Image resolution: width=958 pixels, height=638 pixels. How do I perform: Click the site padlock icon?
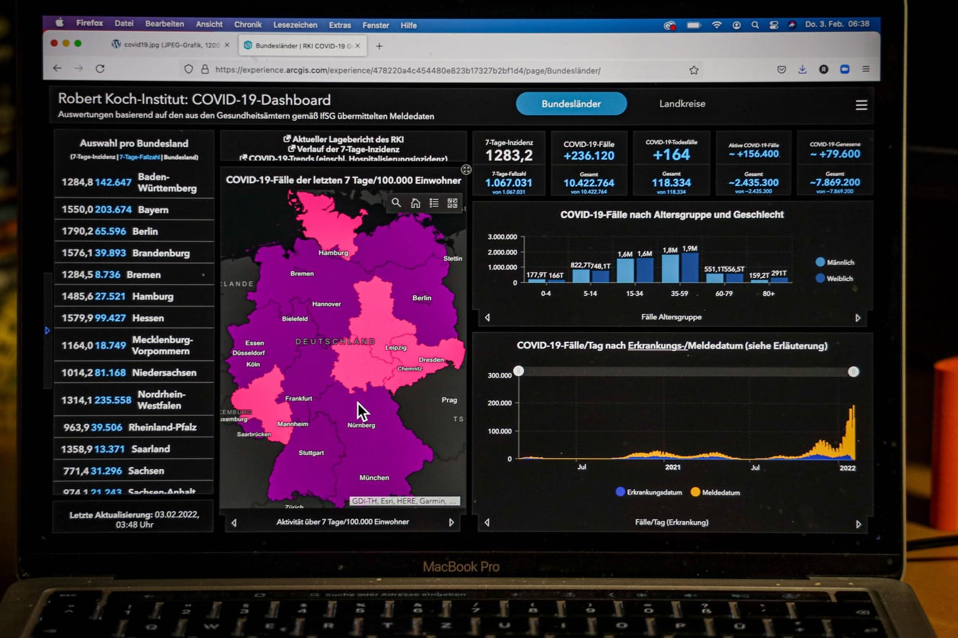[x=205, y=69]
